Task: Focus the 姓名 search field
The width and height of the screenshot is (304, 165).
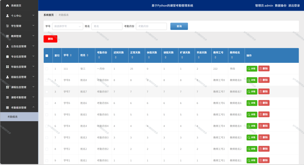Action: click(107, 26)
